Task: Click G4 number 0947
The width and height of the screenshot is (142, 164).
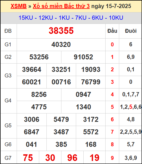Action: (x=83, y=94)
